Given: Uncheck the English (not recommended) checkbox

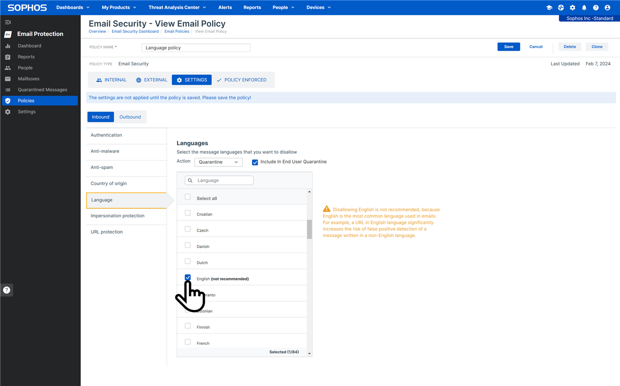Looking at the screenshot, I should pyautogui.click(x=188, y=277).
